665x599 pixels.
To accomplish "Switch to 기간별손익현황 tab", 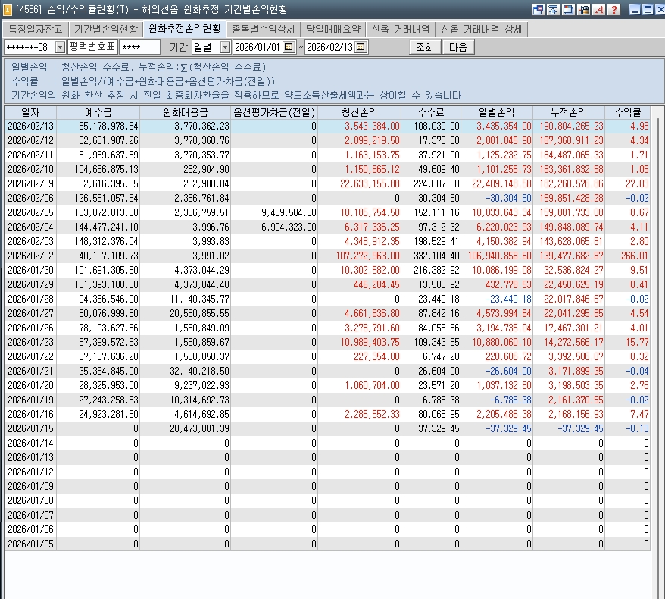I will (x=105, y=29).
